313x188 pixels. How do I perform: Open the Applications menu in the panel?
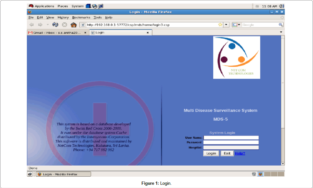pyautogui.click(x=41, y=6)
